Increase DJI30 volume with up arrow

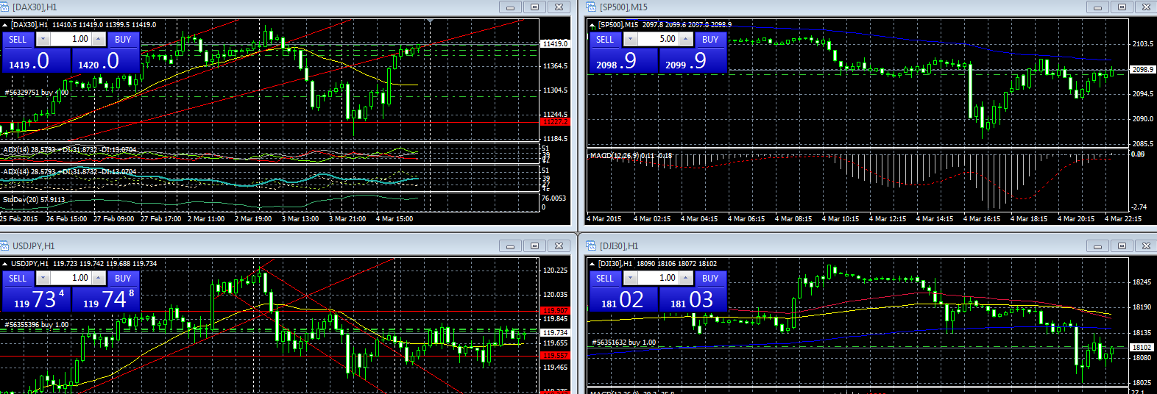click(686, 279)
